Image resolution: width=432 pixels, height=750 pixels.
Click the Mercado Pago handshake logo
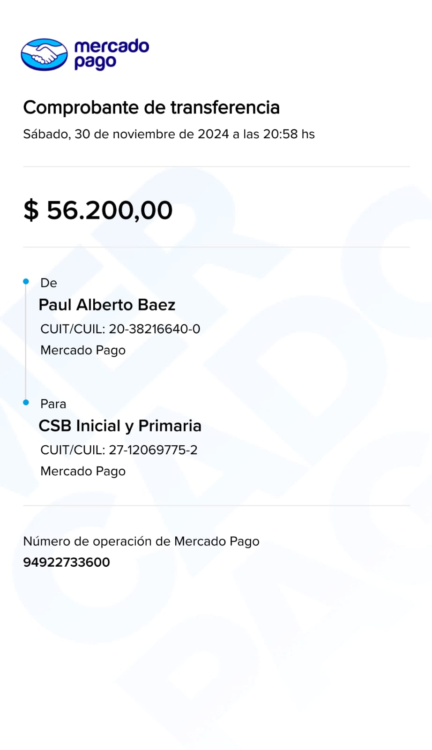(44, 54)
